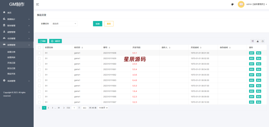269x127 pixels.
Task: Click the 重置 reset button
Action: [x=109, y=24]
